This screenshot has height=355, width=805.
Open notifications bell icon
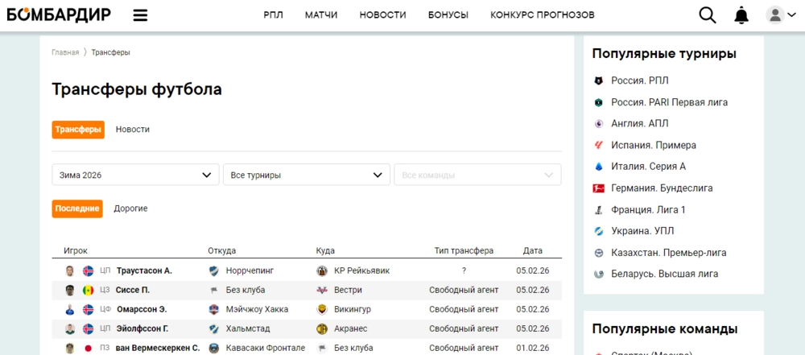tap(741, 15)
